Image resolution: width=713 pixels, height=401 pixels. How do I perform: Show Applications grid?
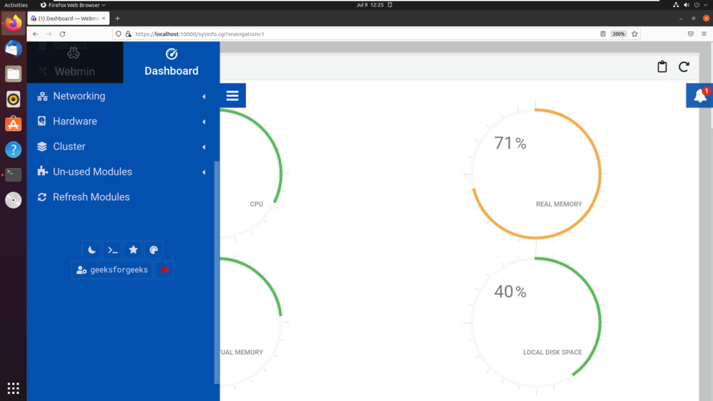click(x=13, y=388)
